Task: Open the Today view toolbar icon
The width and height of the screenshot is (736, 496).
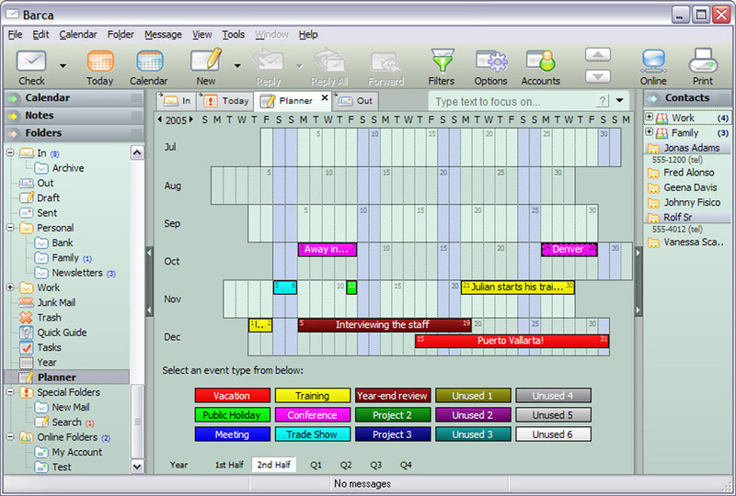Action: pos(100,67)
